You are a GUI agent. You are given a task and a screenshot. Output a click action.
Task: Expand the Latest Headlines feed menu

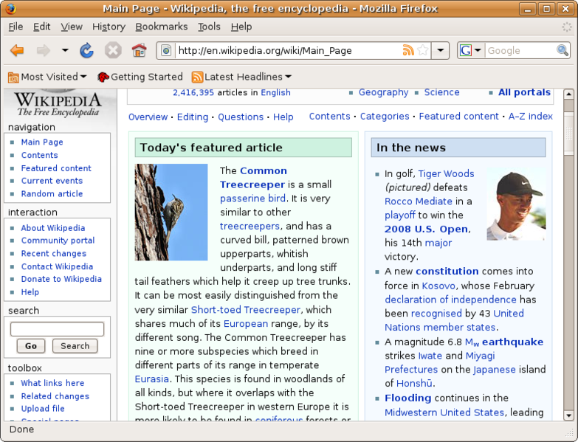[241, 77]
